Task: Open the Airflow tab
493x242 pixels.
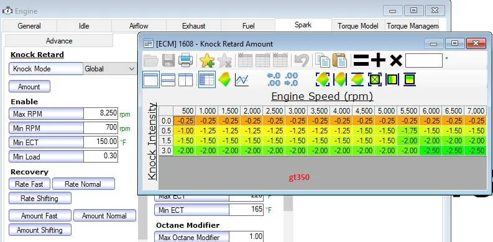Action: point(139,26)
